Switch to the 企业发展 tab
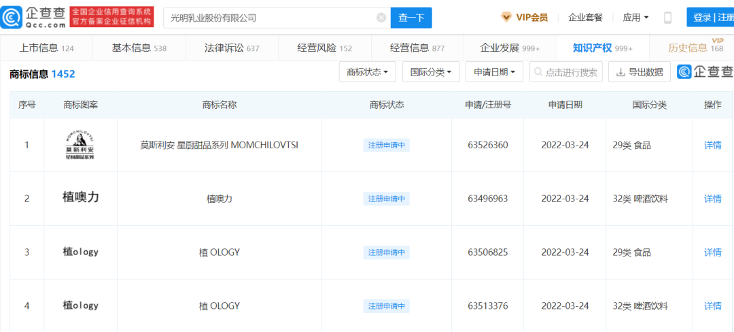 [x=510, y=48]
